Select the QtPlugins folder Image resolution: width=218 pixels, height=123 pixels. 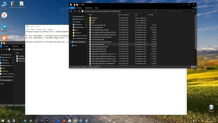coord(94,18)
